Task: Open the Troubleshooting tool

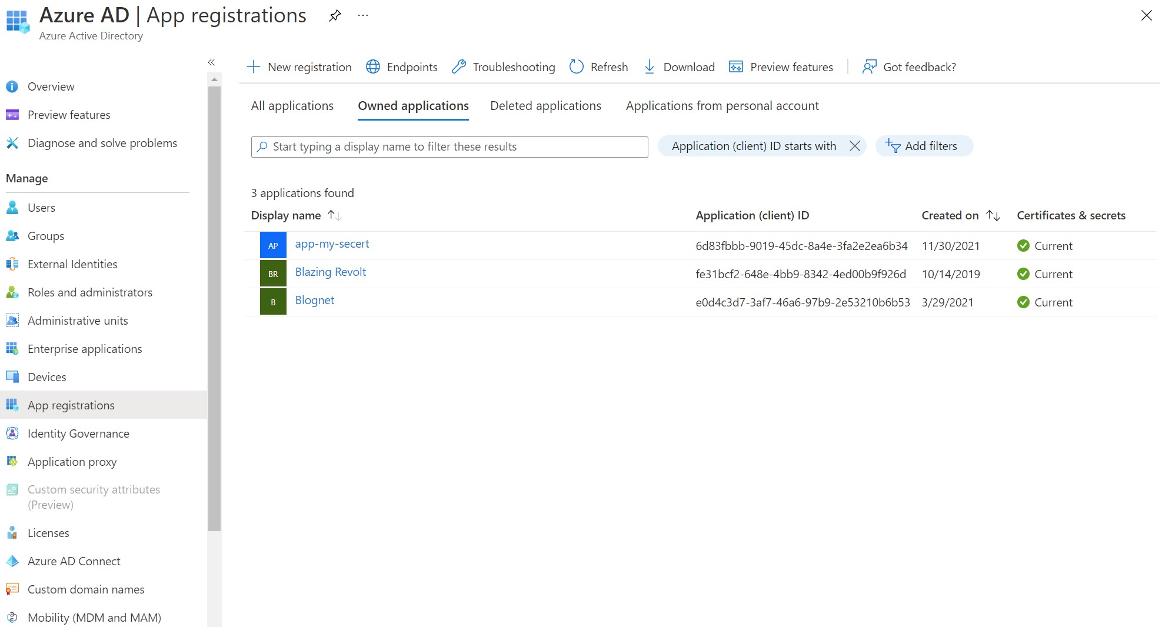Action: tap(504, 66)
